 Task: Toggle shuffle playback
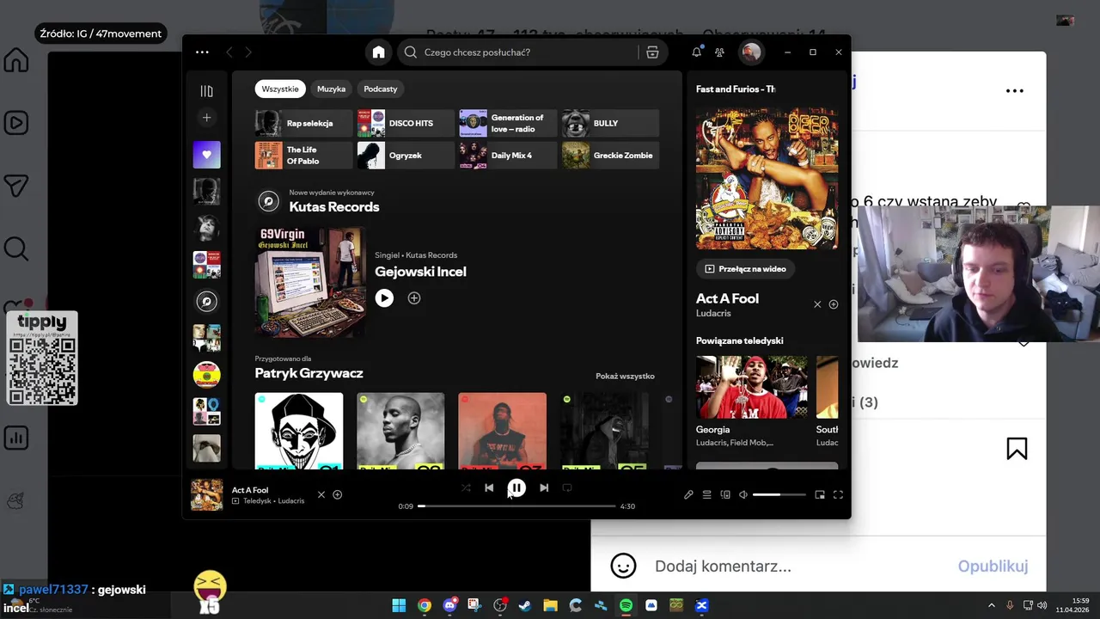click(466, 487)
